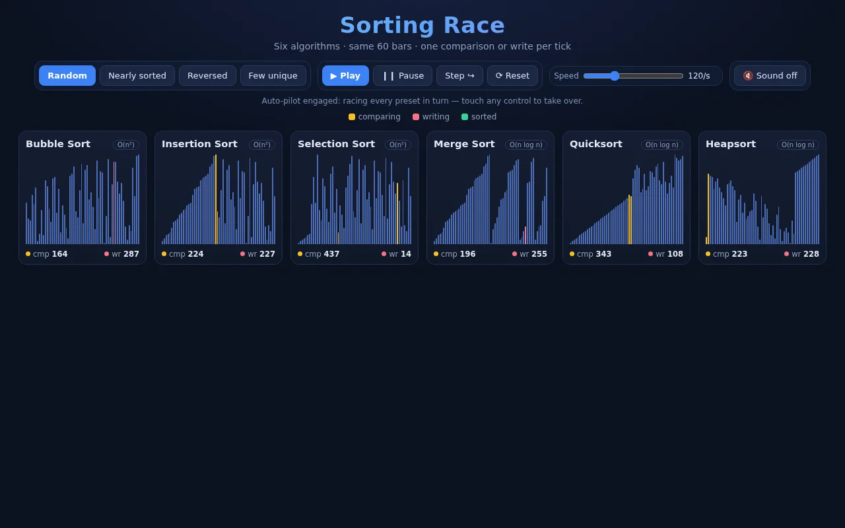
Task: Click Quicksort's O(n log n) badge
Action: 662,145
